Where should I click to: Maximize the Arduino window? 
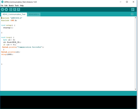[x=127, y=2]
